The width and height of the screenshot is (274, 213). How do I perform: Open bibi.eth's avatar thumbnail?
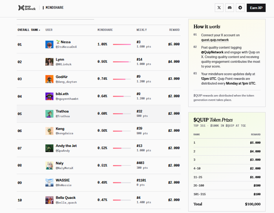click(49, 96)
